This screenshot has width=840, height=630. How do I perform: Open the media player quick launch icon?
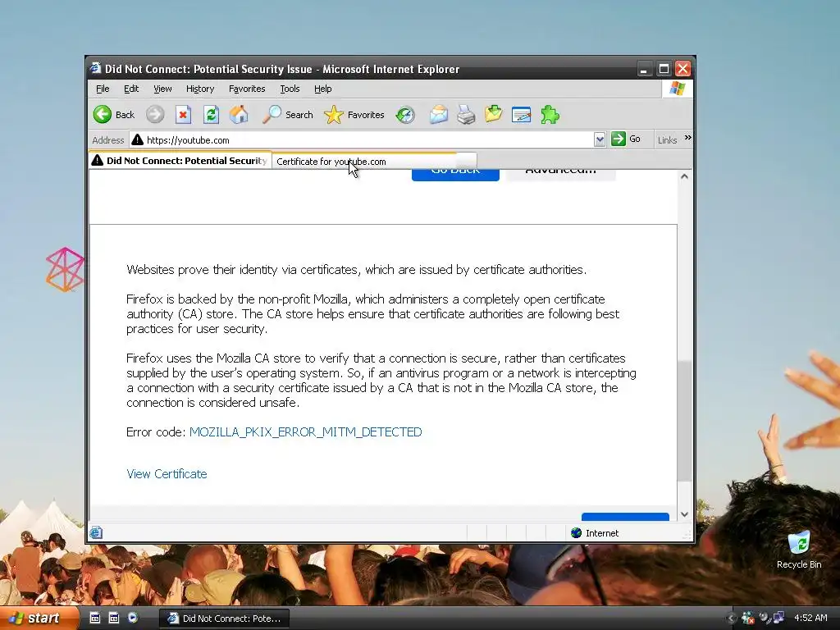point(132,618)
